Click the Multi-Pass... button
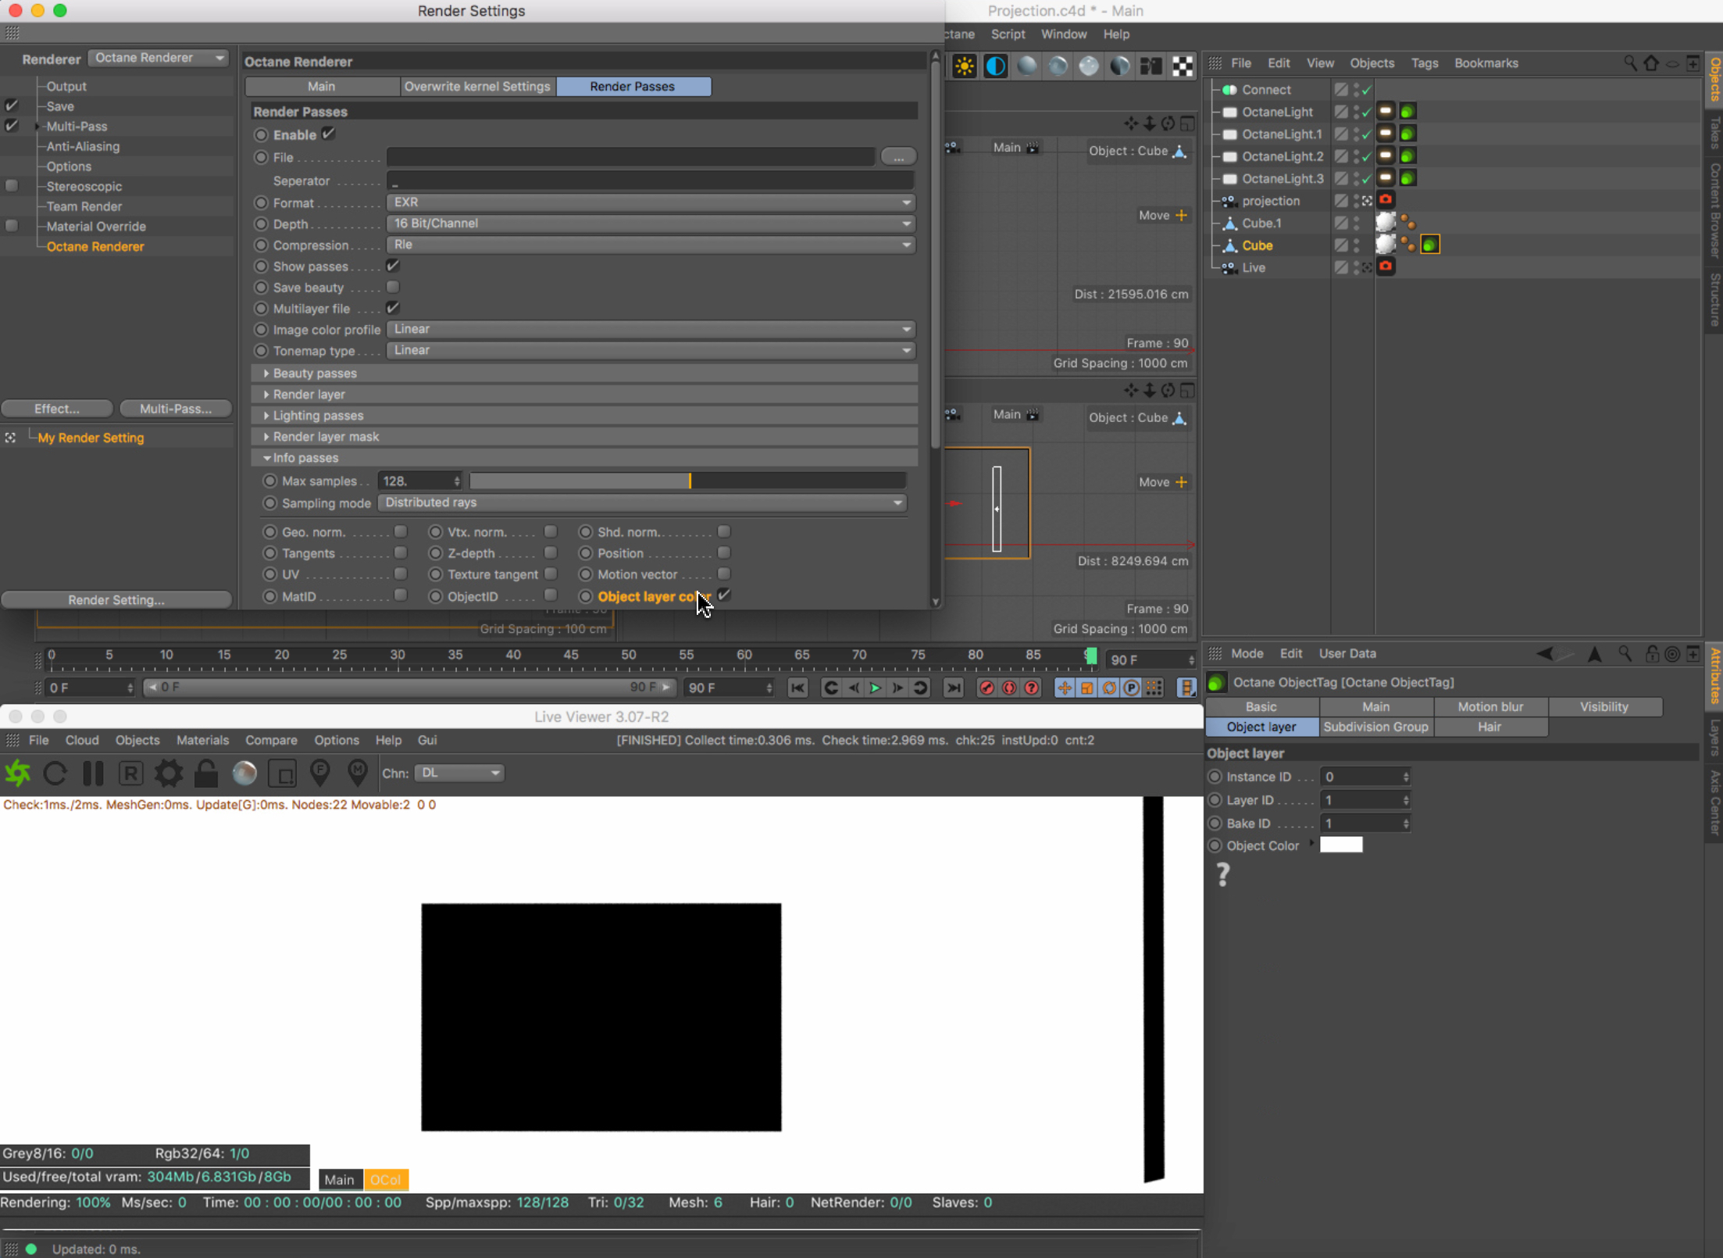The height and width of the screenshot is (1258, 1723). coord(175,409)
